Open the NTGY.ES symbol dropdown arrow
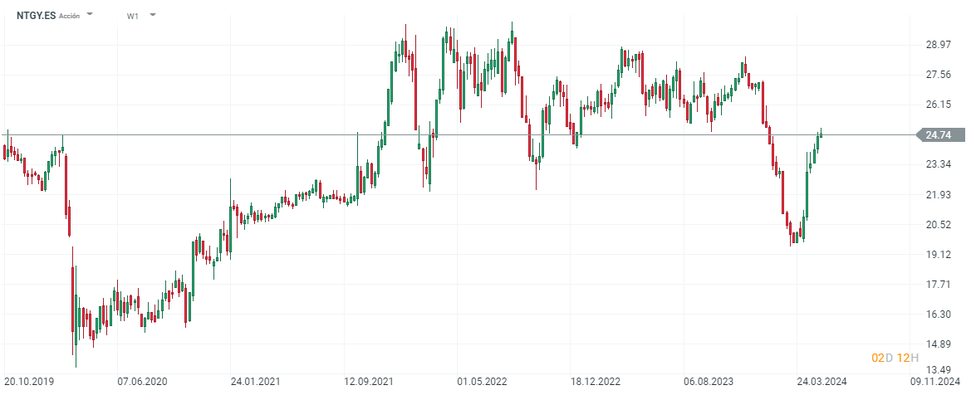 point(90,15)
